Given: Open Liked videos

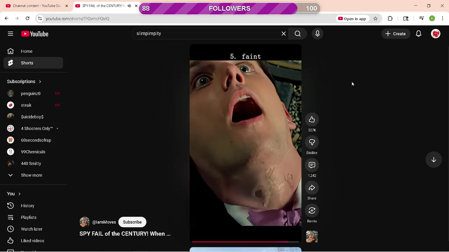Looking at the screenshot, I should click(33, 241).
